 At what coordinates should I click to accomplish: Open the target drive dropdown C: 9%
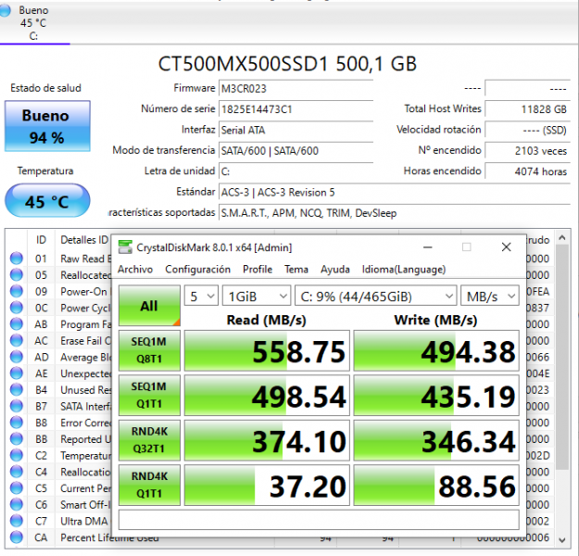pos(373,296)
